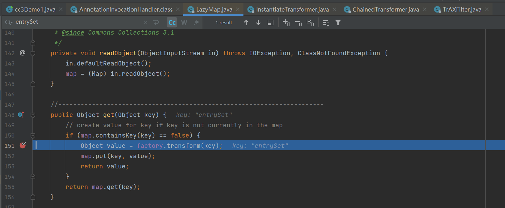Click the @since Javadoc tag
Viewport: 505px width, 208px height.
coord(73,32)
